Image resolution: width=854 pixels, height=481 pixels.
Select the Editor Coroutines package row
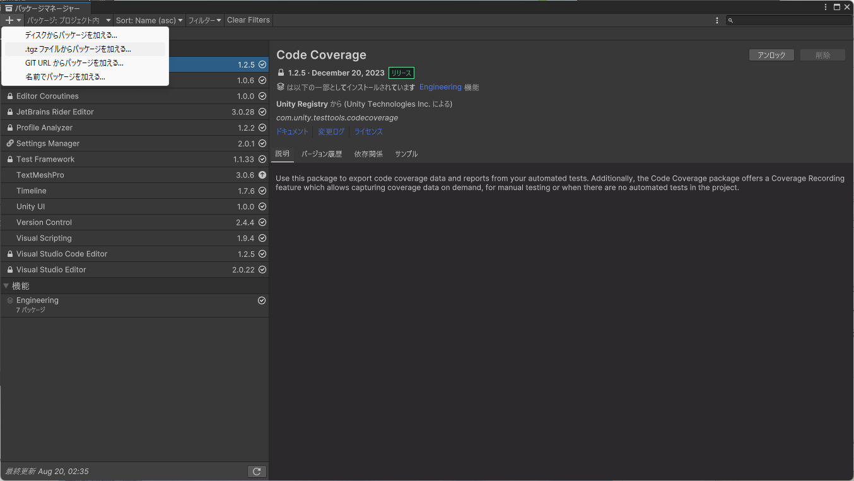pyautogui.click(x=134, y=96)
